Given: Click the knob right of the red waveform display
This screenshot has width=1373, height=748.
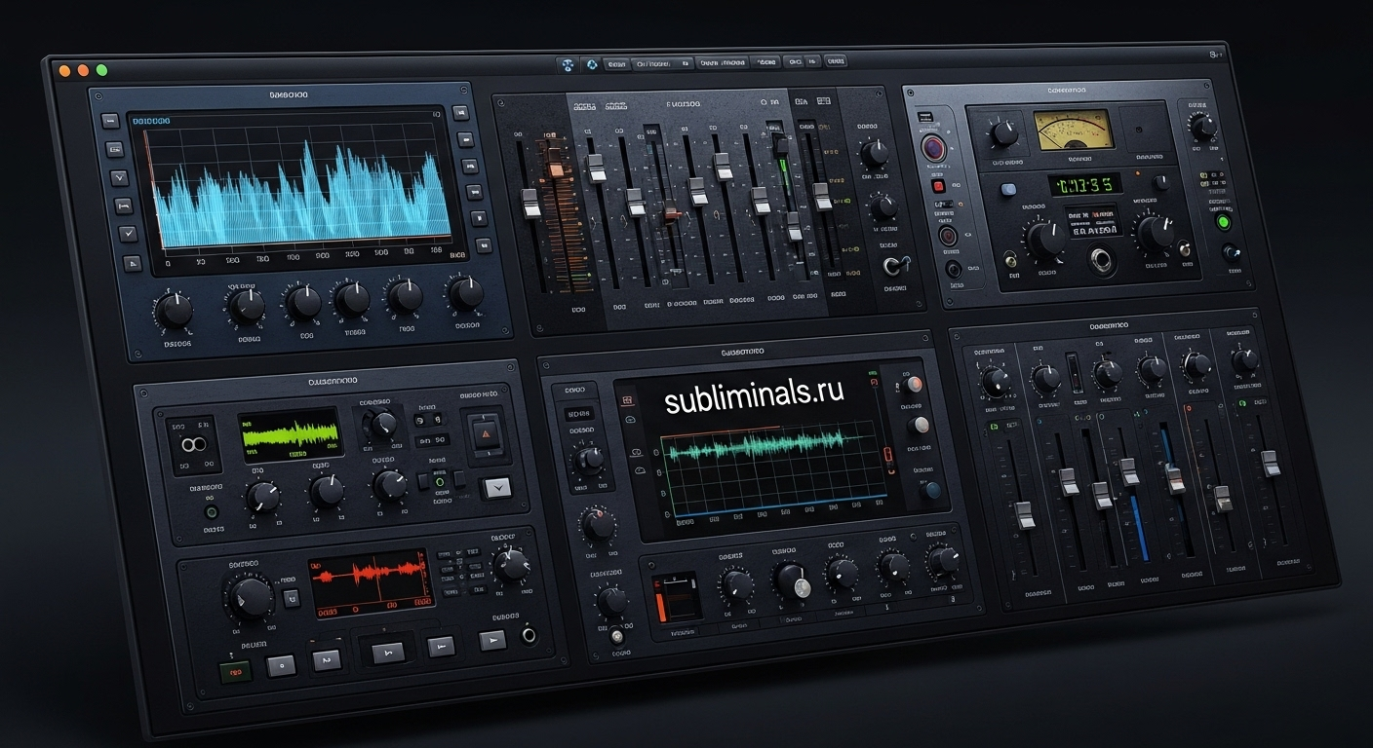Looking at the screenshot, I should 511,564.
